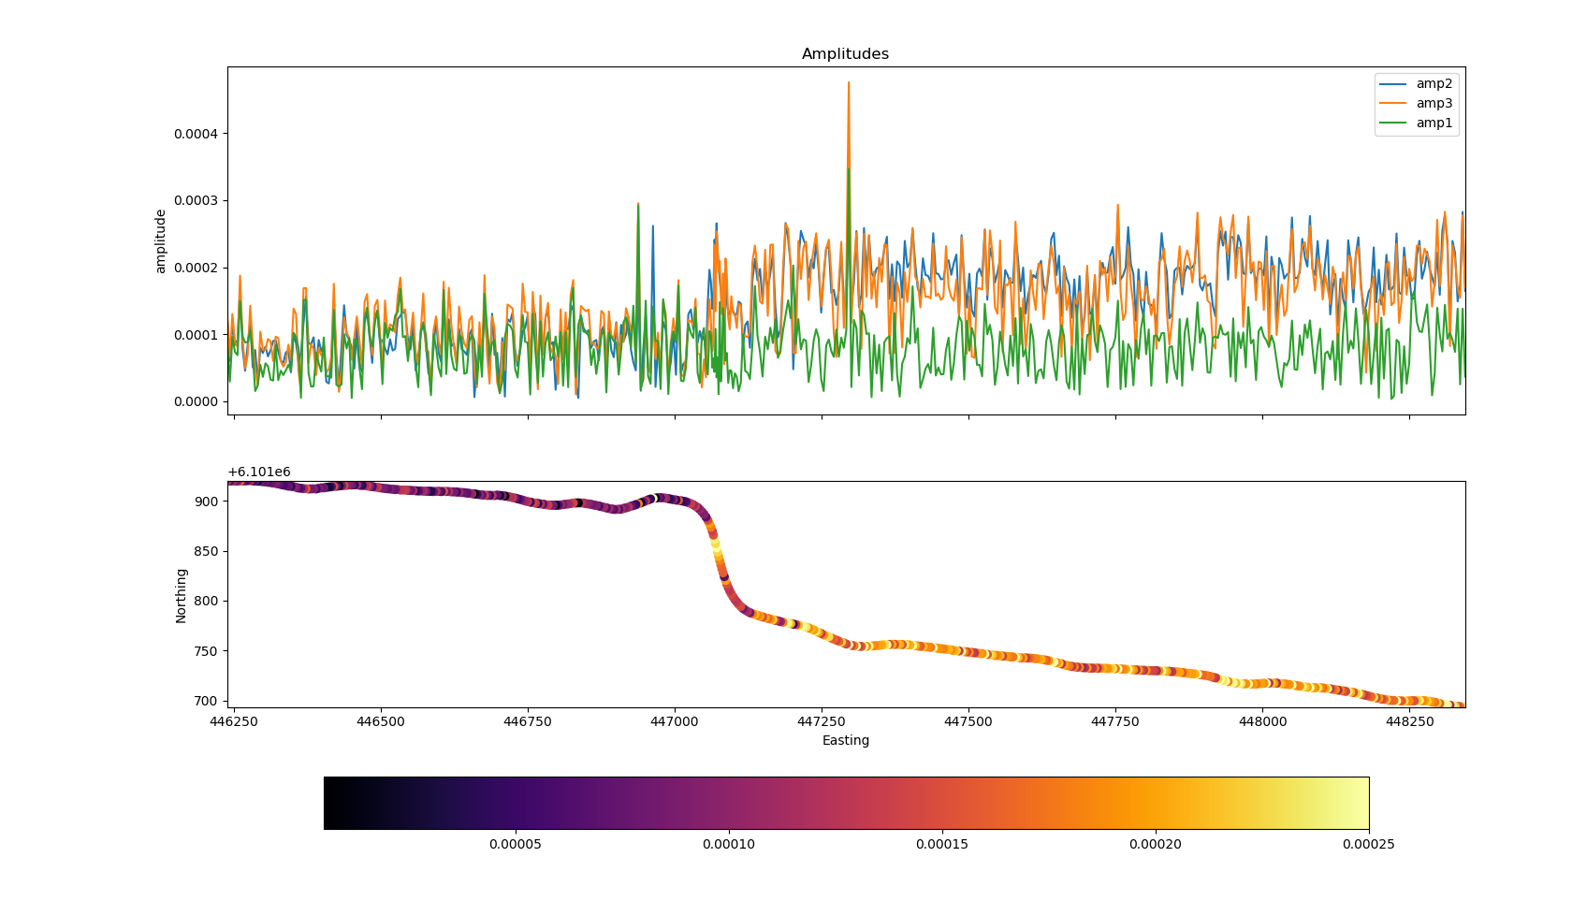Click the 447000 Easting tick label

pyautogui.click(x=675, y=722)
